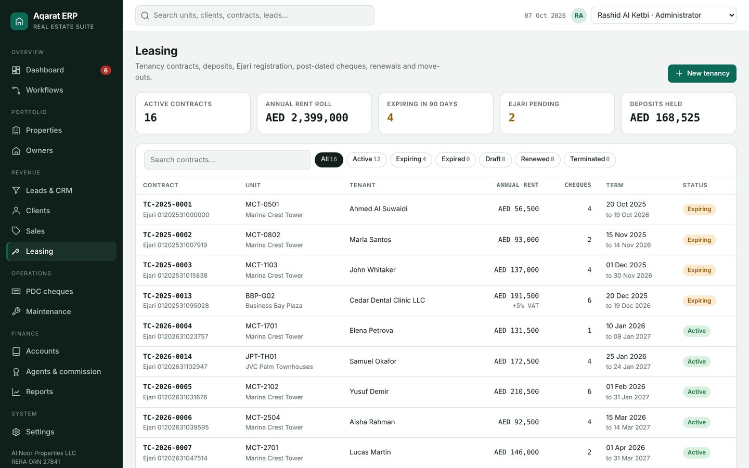Screen dimensions: 749x468
Task: Click rent amount AED 92,500
Action: pos(519,422)
